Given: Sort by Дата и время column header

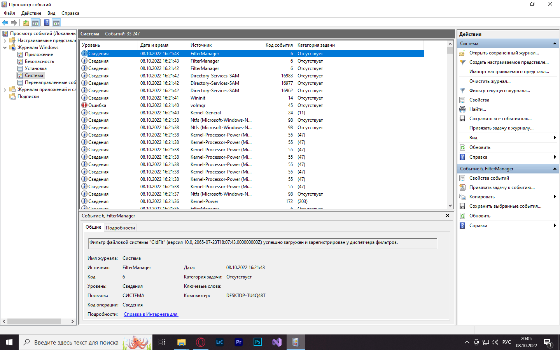Looking at the screenshot, I should 163,45.
